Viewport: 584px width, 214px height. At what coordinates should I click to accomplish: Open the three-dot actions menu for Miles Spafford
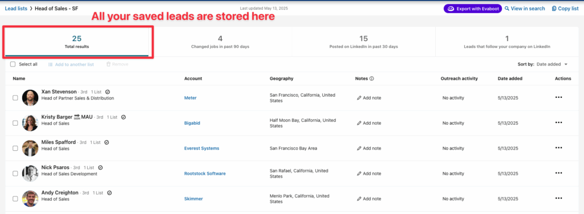(x=558, y=148)
